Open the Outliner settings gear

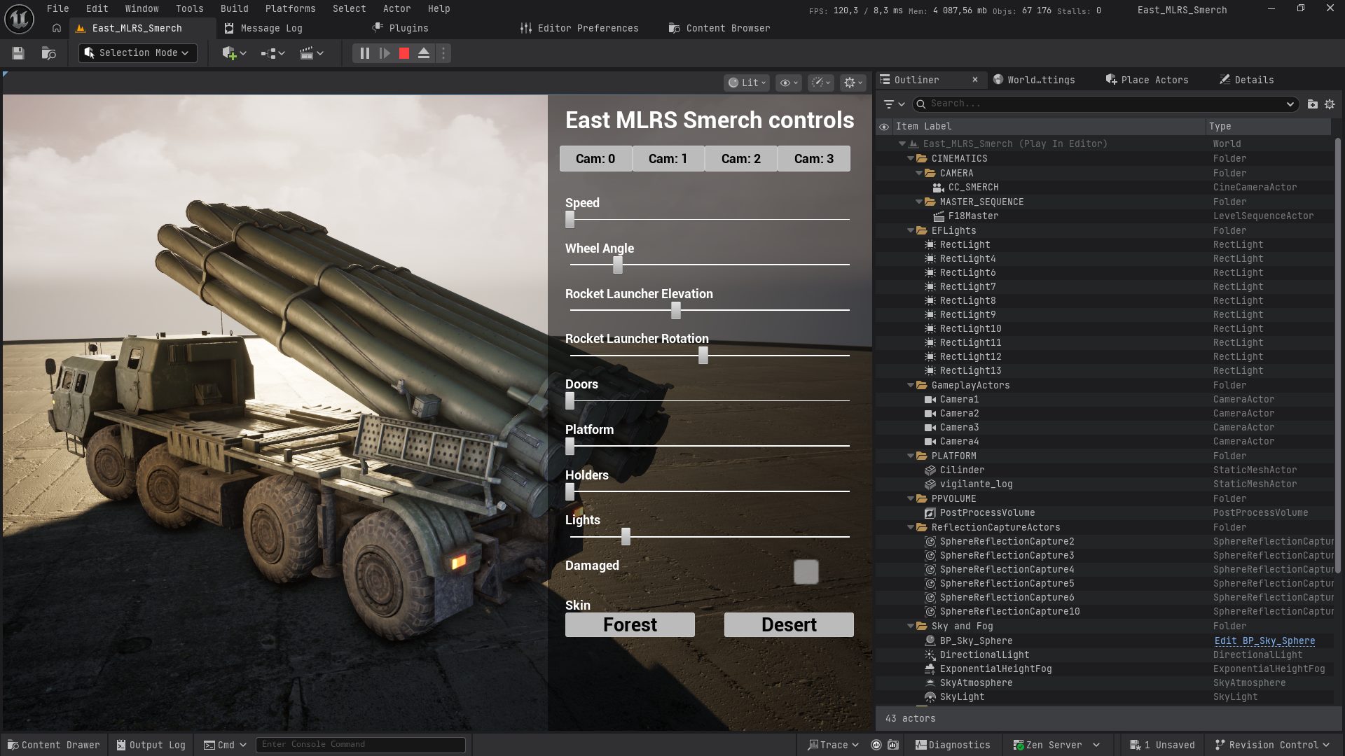coord(1330,104)
